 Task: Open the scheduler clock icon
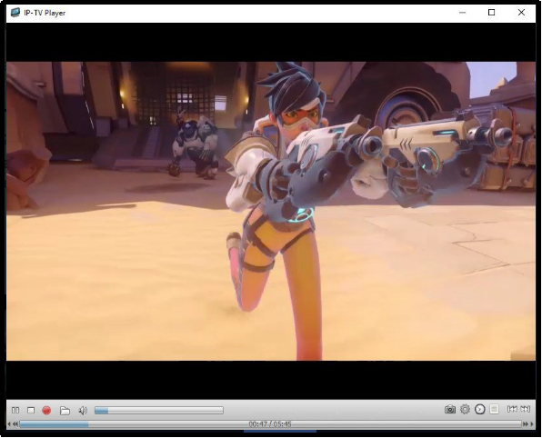[480, 409]
